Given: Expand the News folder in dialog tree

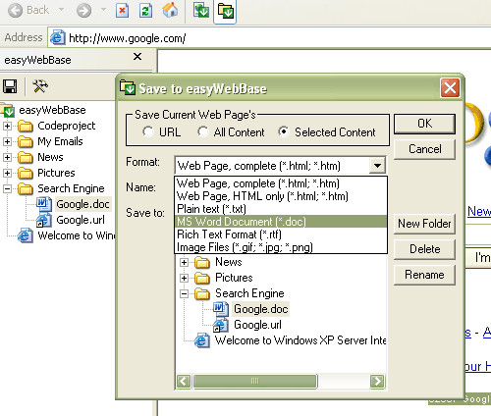Looking at the screenshot, I should (184, 262).
